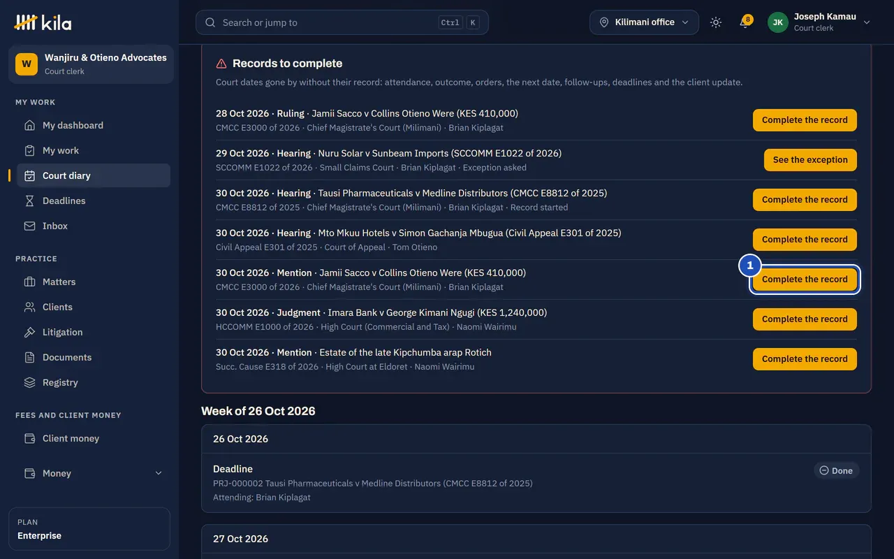The height and width of the screenshot is (559, 894).
Task: Open the Kilimani office location dropdown
Action: pos(644,22)
